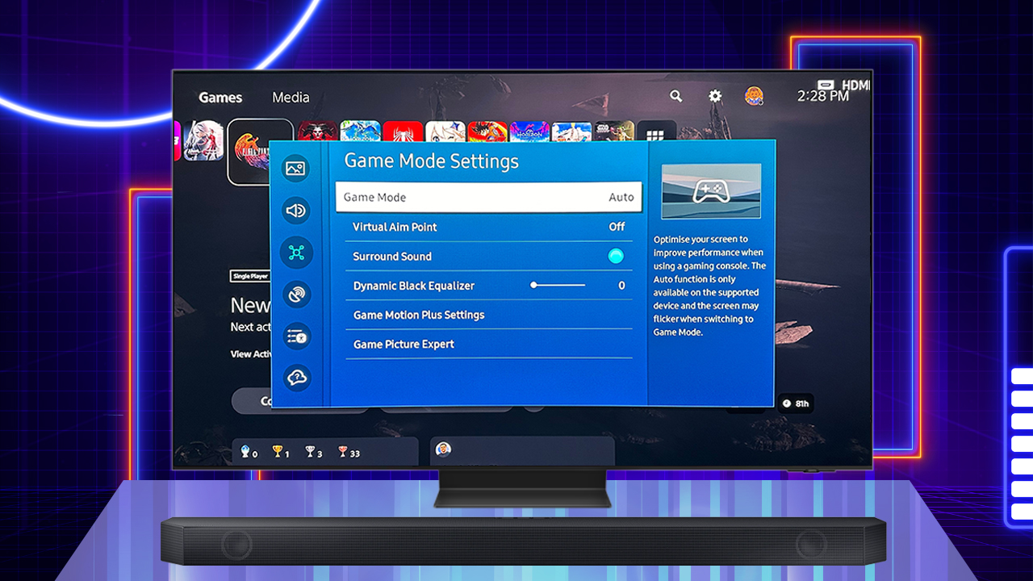Open the General settings list icon

click(295, 336)
